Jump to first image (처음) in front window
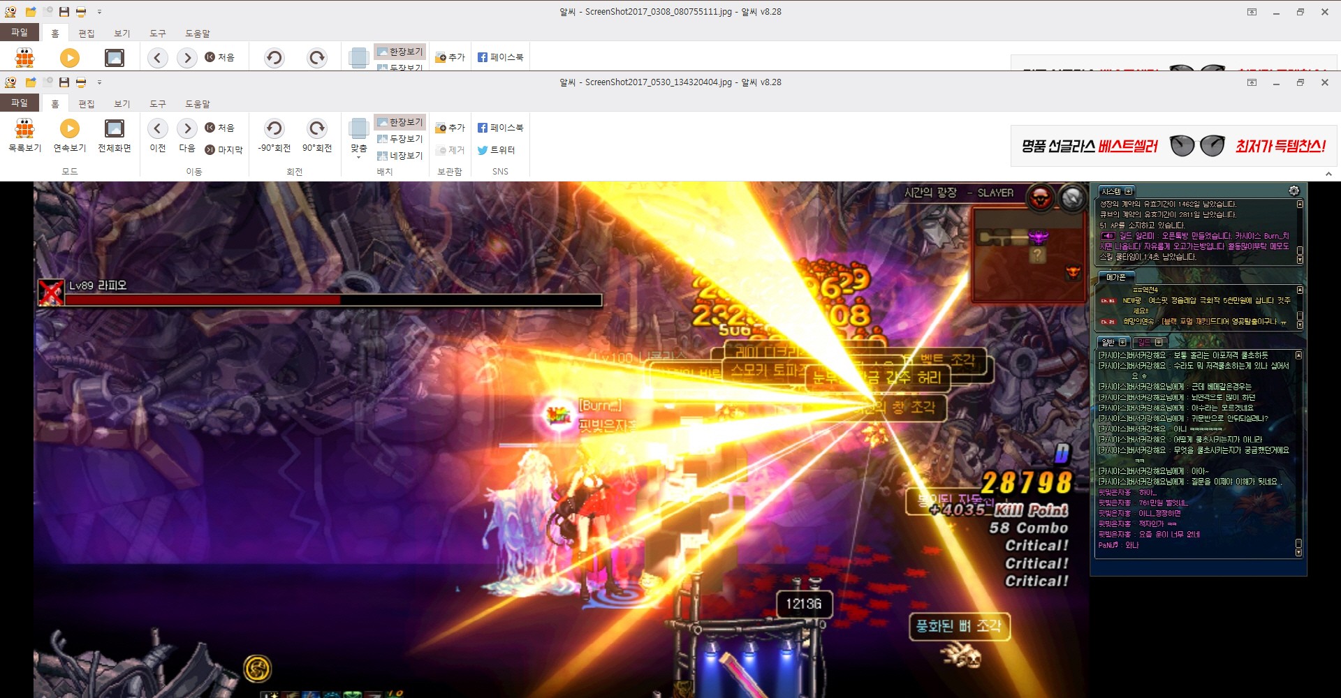 (219, 128)
